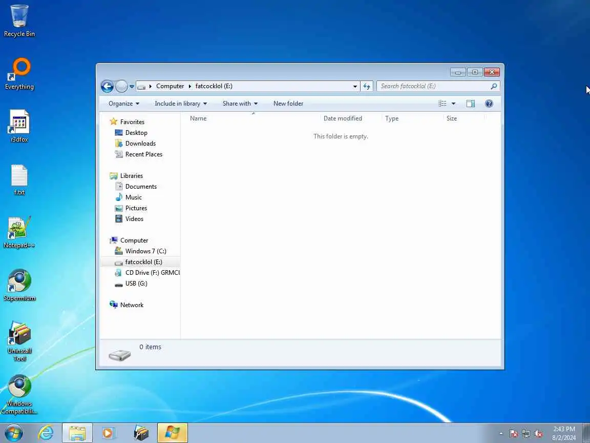Select the Notepad++ desktop shortcut
The width and height of the screenshot is (590, 443).
tap(19, 232)
